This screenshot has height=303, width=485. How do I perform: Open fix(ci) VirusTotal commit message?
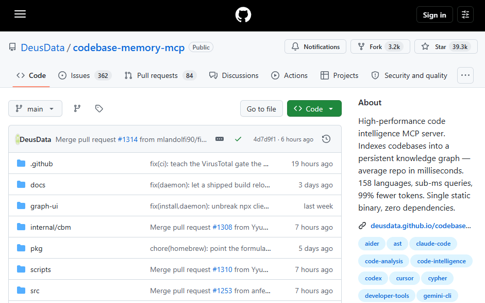(209, 164)
